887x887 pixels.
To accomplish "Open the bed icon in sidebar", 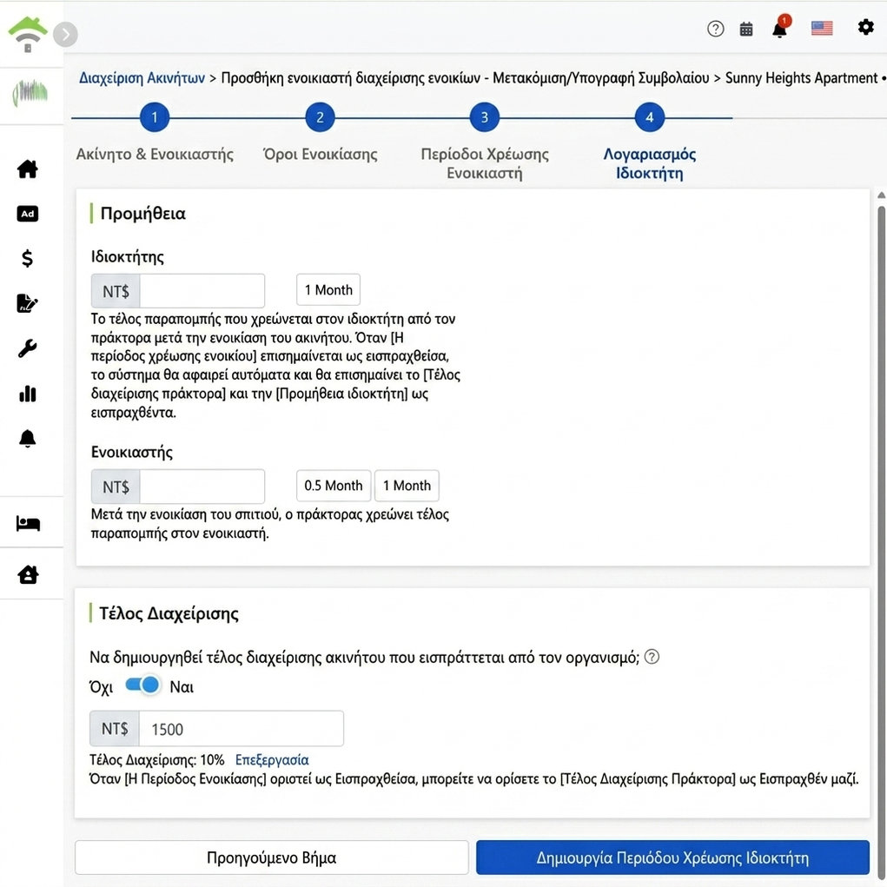I will [x=28, y=523].
